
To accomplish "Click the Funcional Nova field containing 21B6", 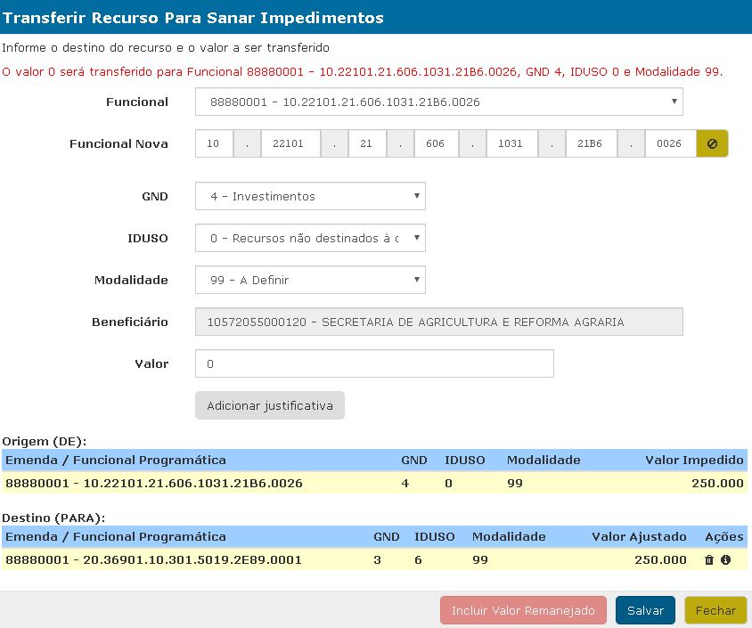I will pos(590,143).
